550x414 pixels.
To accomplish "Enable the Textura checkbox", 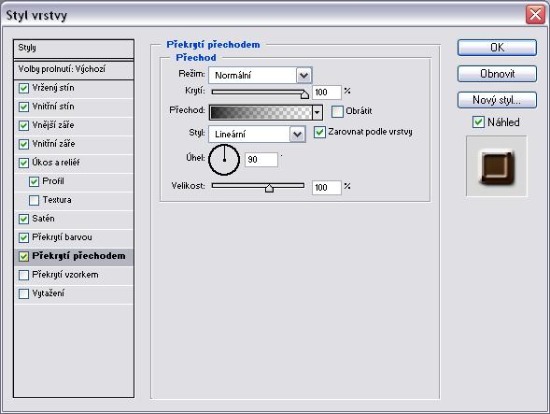I will coord(34,200).
